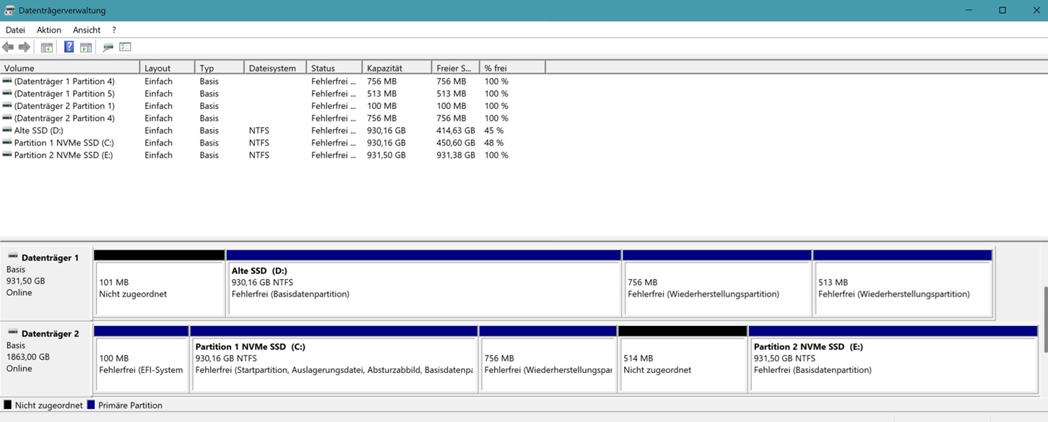Select the 514 MB Nicht zugeordnet block
1048x422 pixels.
click(683, 359)
